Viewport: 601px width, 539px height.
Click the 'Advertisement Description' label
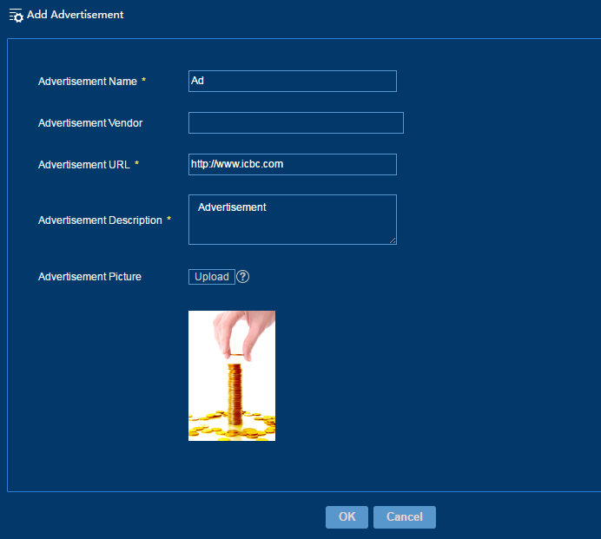(100, 220)
